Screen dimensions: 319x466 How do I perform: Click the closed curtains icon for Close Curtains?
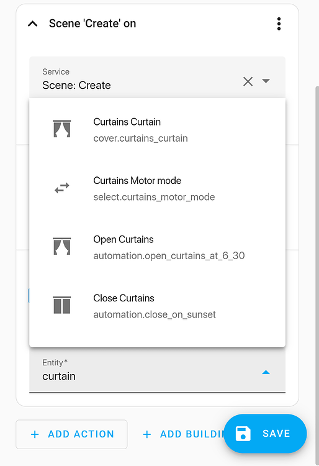point(61,305)
